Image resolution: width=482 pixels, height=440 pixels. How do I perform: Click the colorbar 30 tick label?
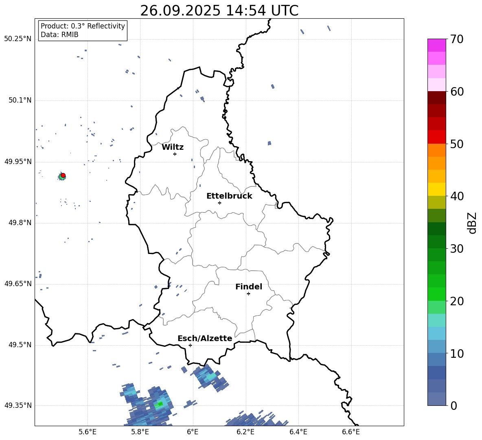pos(457,249)
